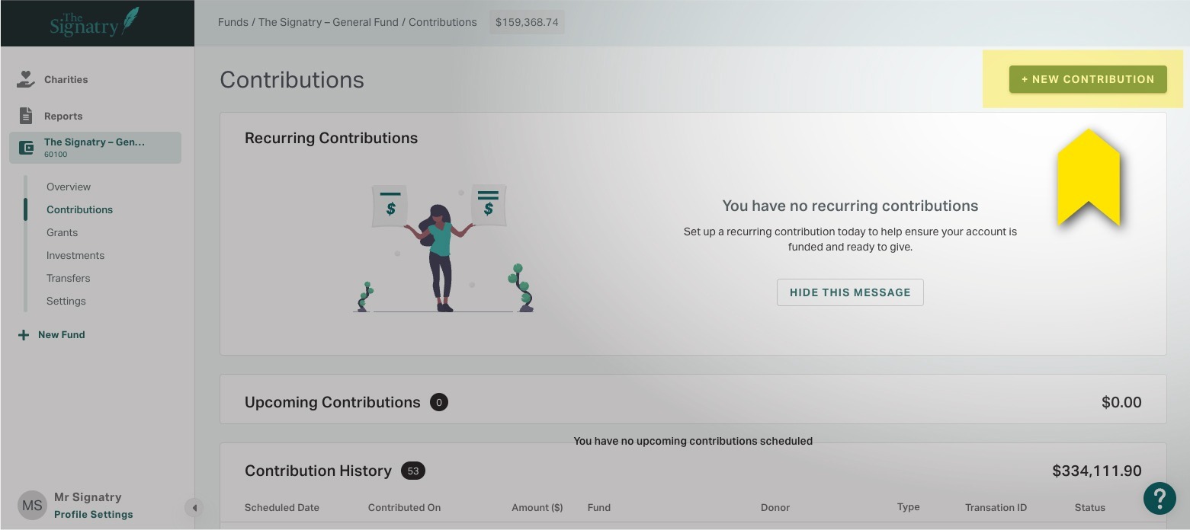
Task: Click the Amount ($) column header
Action: tap(537, 508)
